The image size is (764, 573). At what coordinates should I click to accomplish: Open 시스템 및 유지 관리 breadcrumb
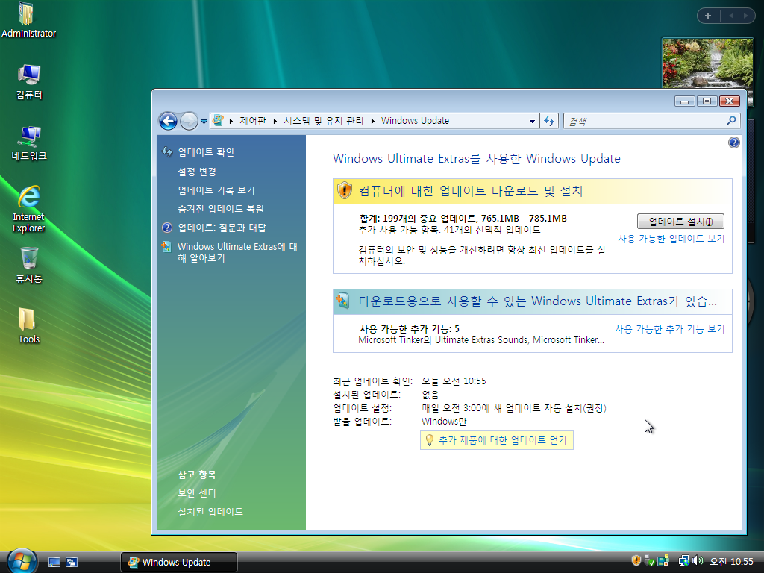pos(324,121)
